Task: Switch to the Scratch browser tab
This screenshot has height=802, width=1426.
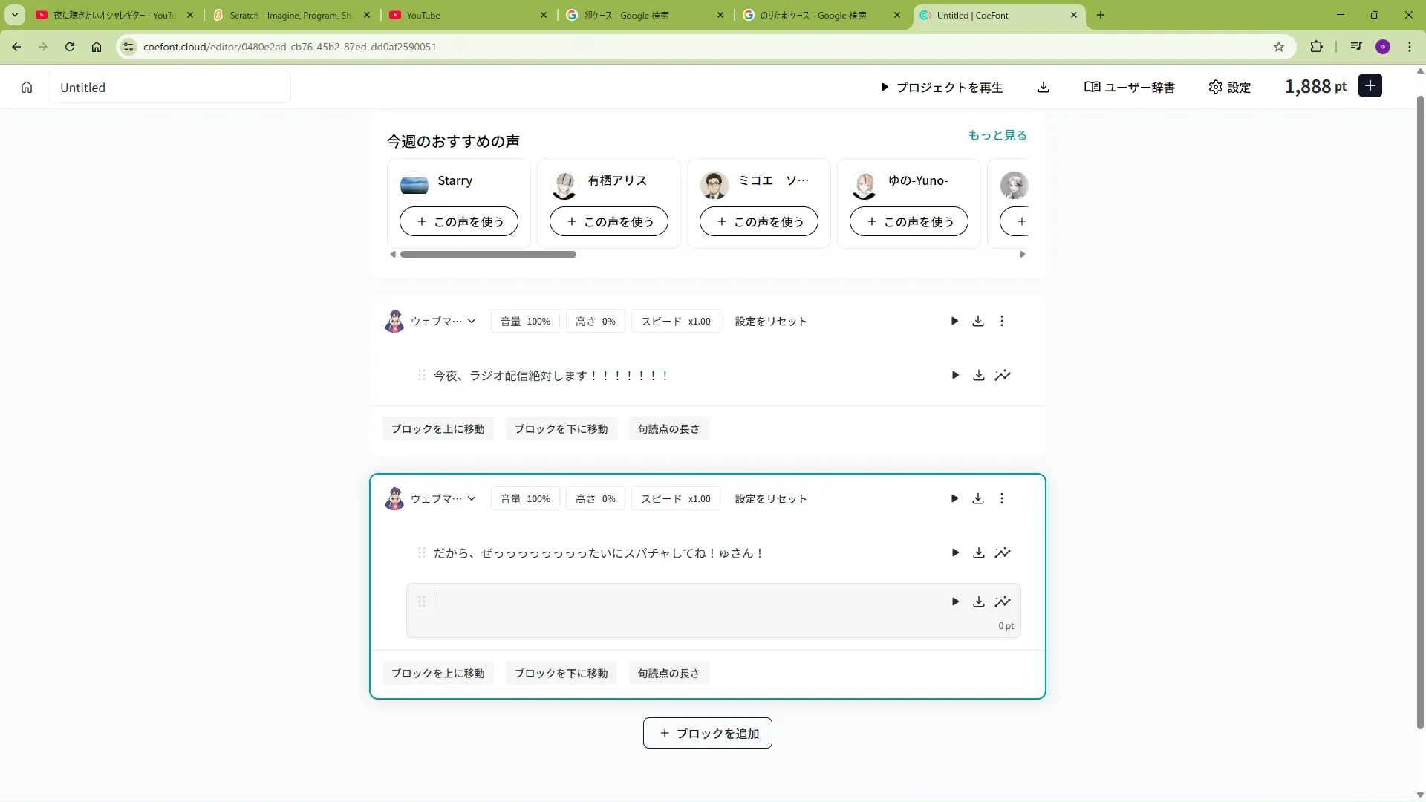Action: point(291,15)
